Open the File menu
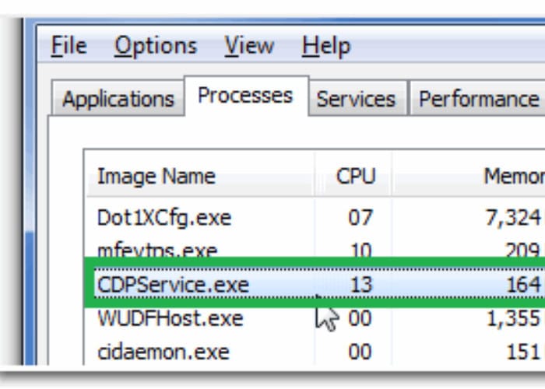545x389 pixels. click(x=68, y=47)
